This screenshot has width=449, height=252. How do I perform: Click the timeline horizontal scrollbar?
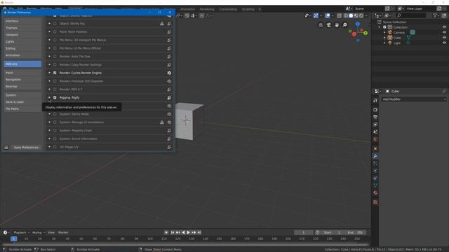pos(185,245)
